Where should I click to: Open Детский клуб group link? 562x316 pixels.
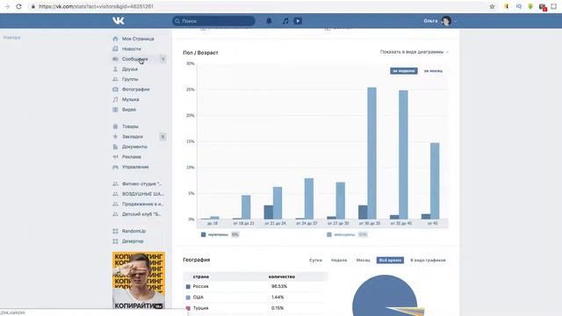[x=141, y=214]
